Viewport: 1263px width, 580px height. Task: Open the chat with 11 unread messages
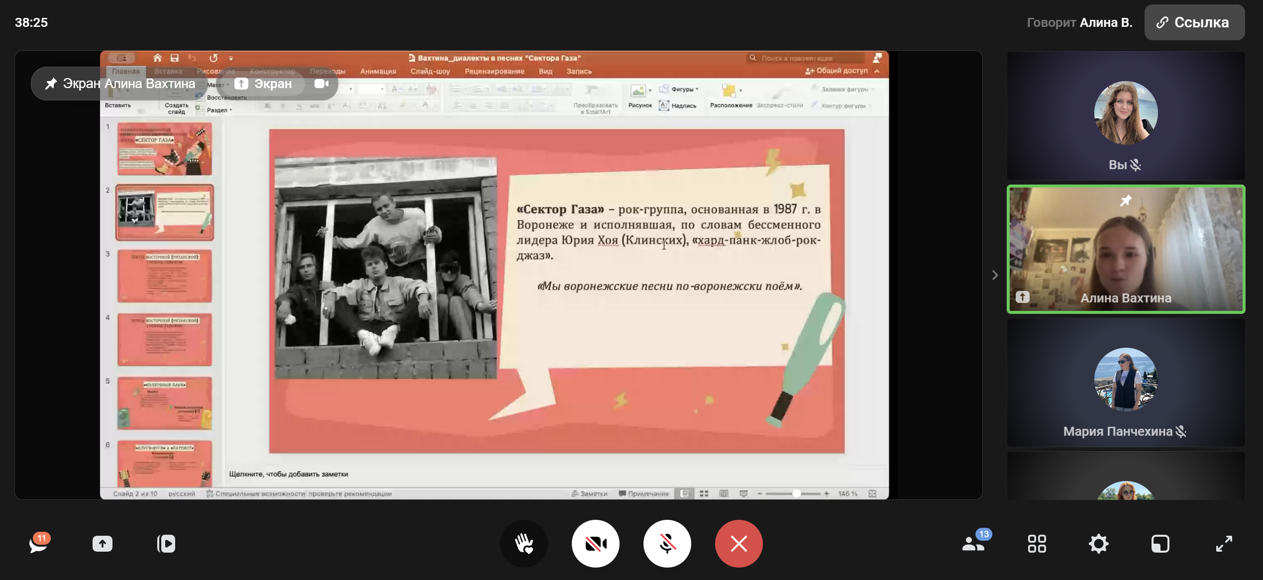tap(39, 543)
